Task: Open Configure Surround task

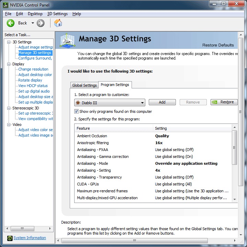Action: pyautogui.click(x=35, y=58)
